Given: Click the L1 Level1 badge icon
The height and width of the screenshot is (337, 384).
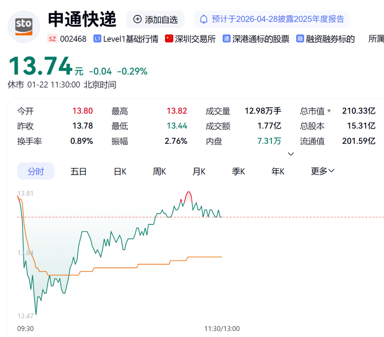Looking at the screenshot, I should [97, 39].
